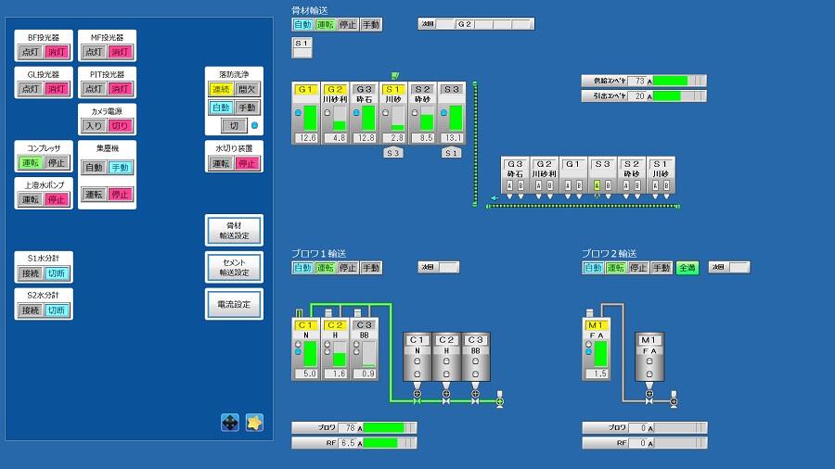Click the 全満 button in ブロワ2輸送

(x=687, y=268)
